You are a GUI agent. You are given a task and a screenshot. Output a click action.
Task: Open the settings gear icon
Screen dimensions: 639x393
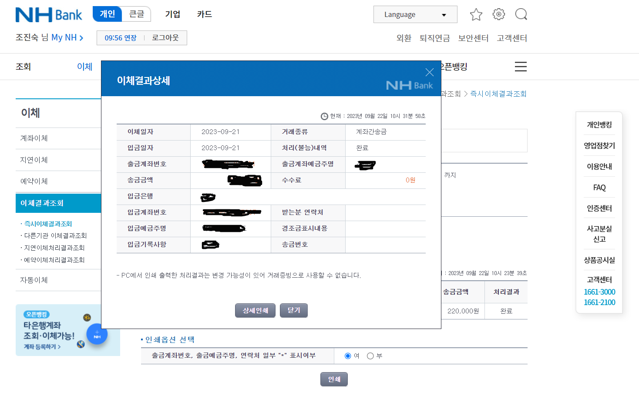(498, 14)
